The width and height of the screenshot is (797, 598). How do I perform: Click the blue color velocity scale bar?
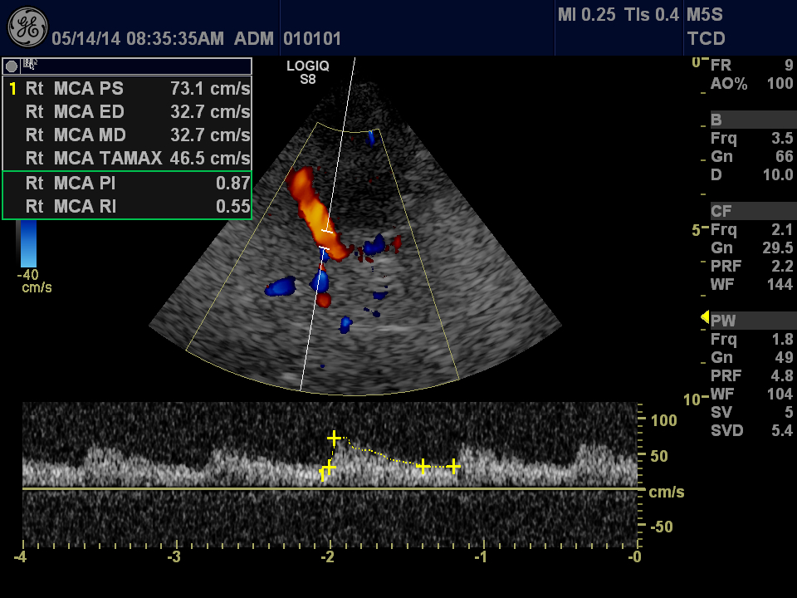[27, 245]
